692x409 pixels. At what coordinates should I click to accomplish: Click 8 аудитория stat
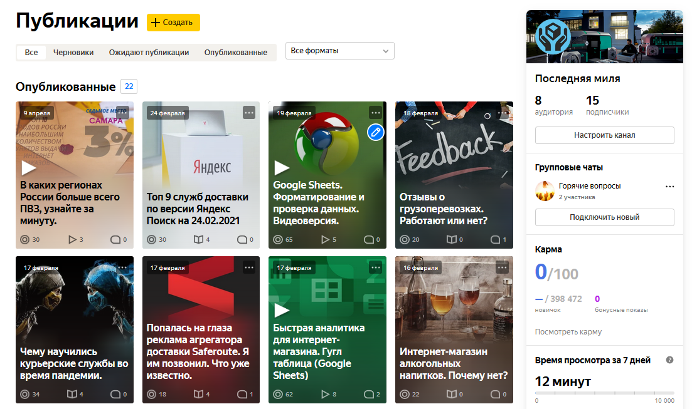(554, 105)
